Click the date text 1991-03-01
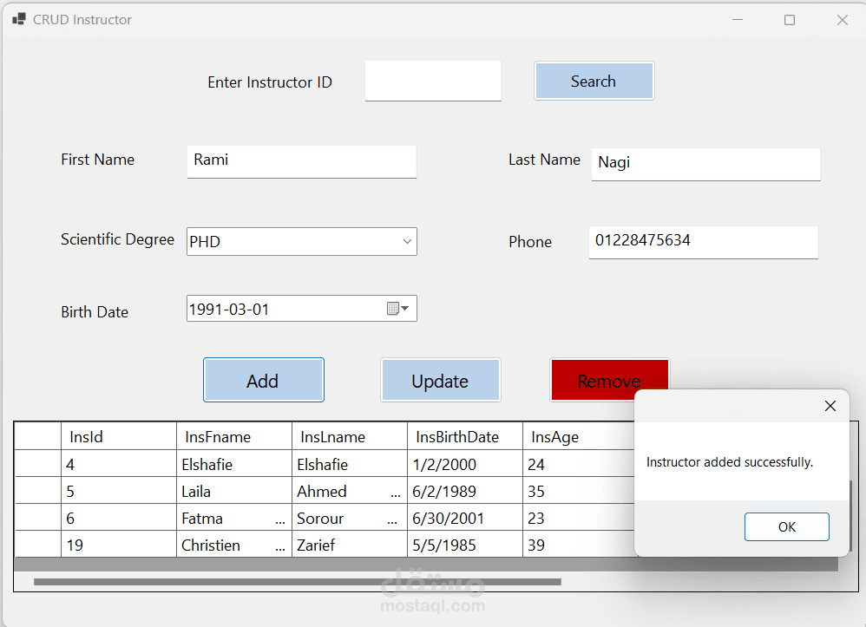Screen dimensions: 866x627 pos(229,309)
